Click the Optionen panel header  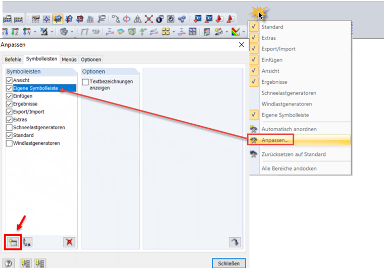click(x=110, y=71)
